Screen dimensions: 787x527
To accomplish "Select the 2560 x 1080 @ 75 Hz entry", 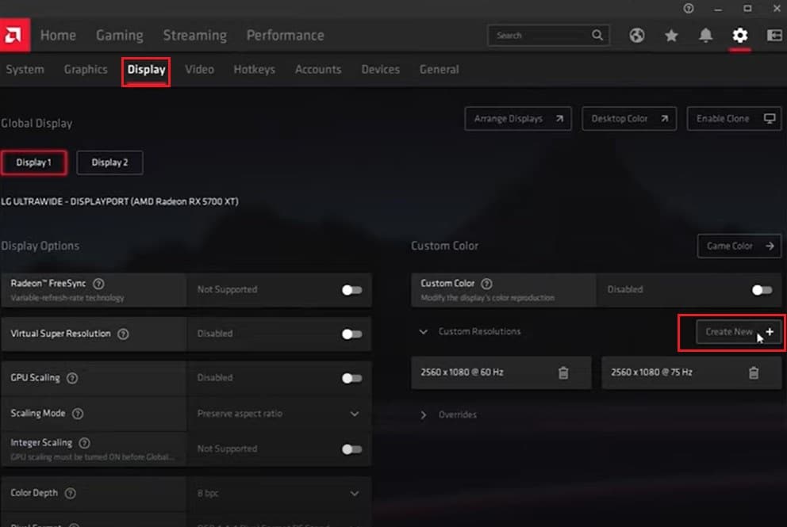I will tap(691, 372).
